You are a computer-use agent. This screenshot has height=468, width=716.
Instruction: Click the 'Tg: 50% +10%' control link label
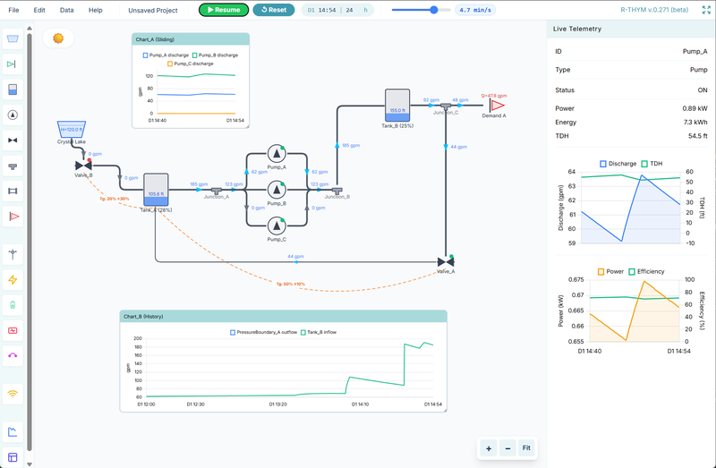coord(291,285)
